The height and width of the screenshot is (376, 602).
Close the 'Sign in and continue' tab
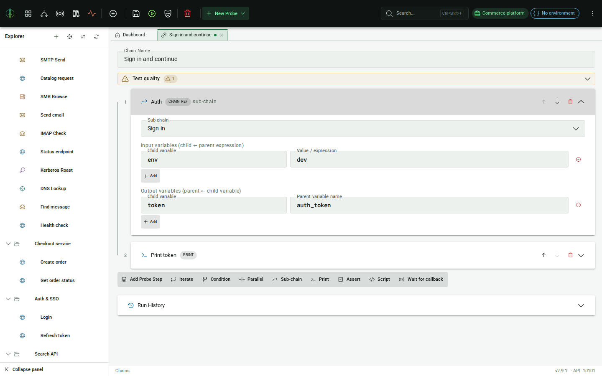coord(222,35)
